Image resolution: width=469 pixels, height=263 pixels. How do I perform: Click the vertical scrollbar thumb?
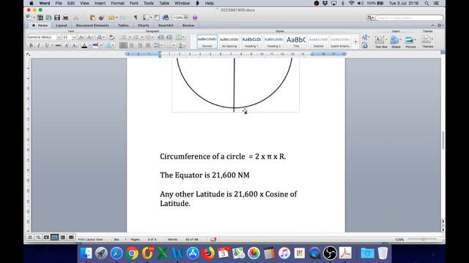[443, 140]
